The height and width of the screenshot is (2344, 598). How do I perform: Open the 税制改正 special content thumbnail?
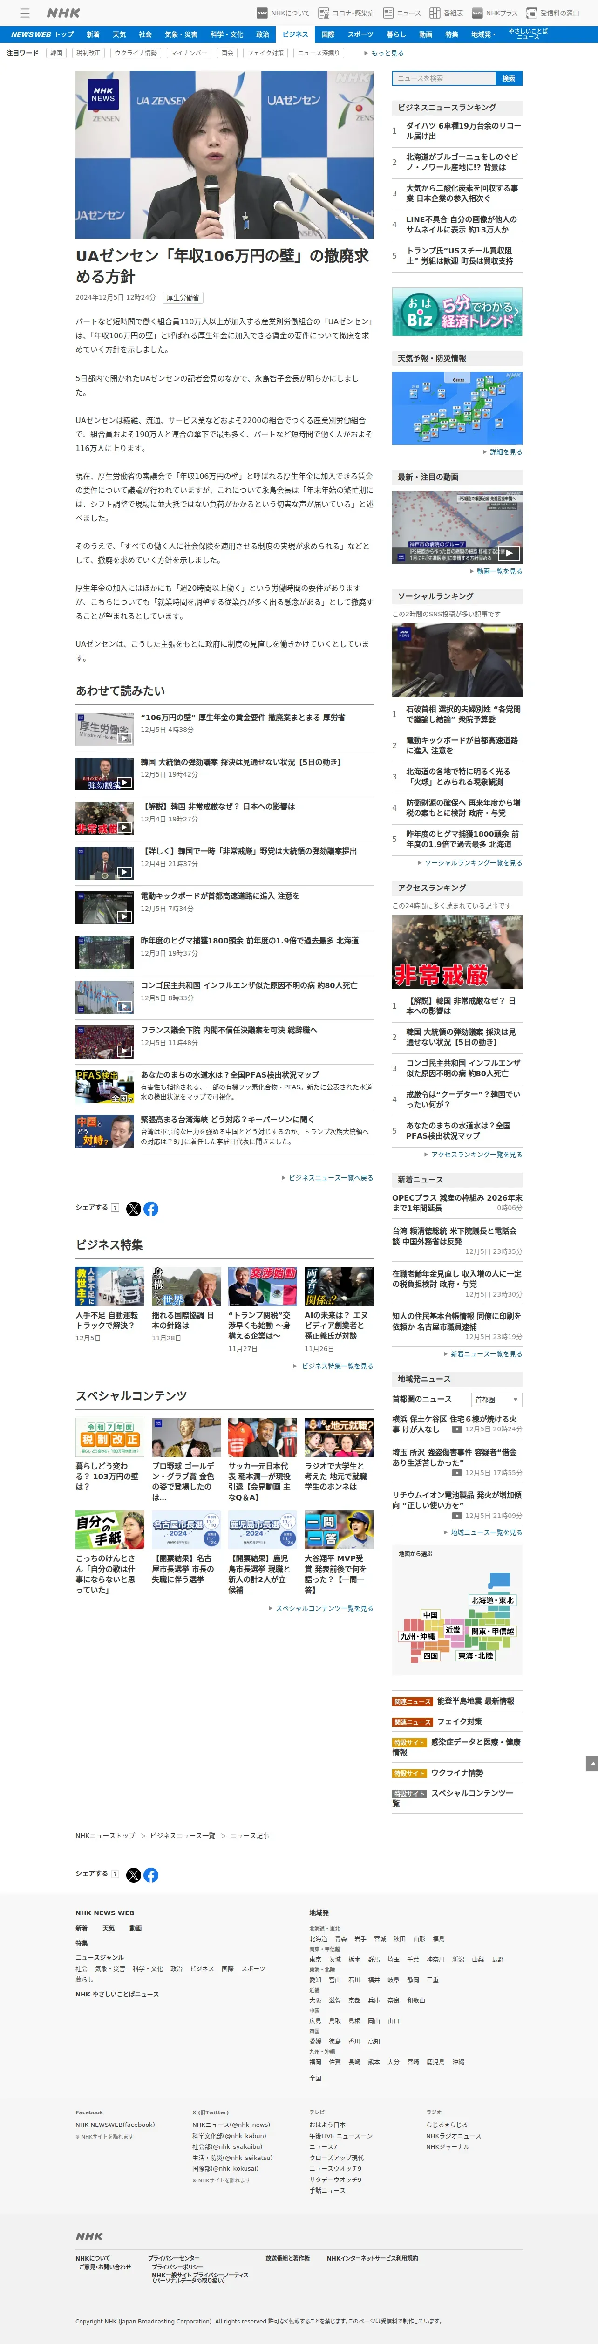[x=110, y=1438]
